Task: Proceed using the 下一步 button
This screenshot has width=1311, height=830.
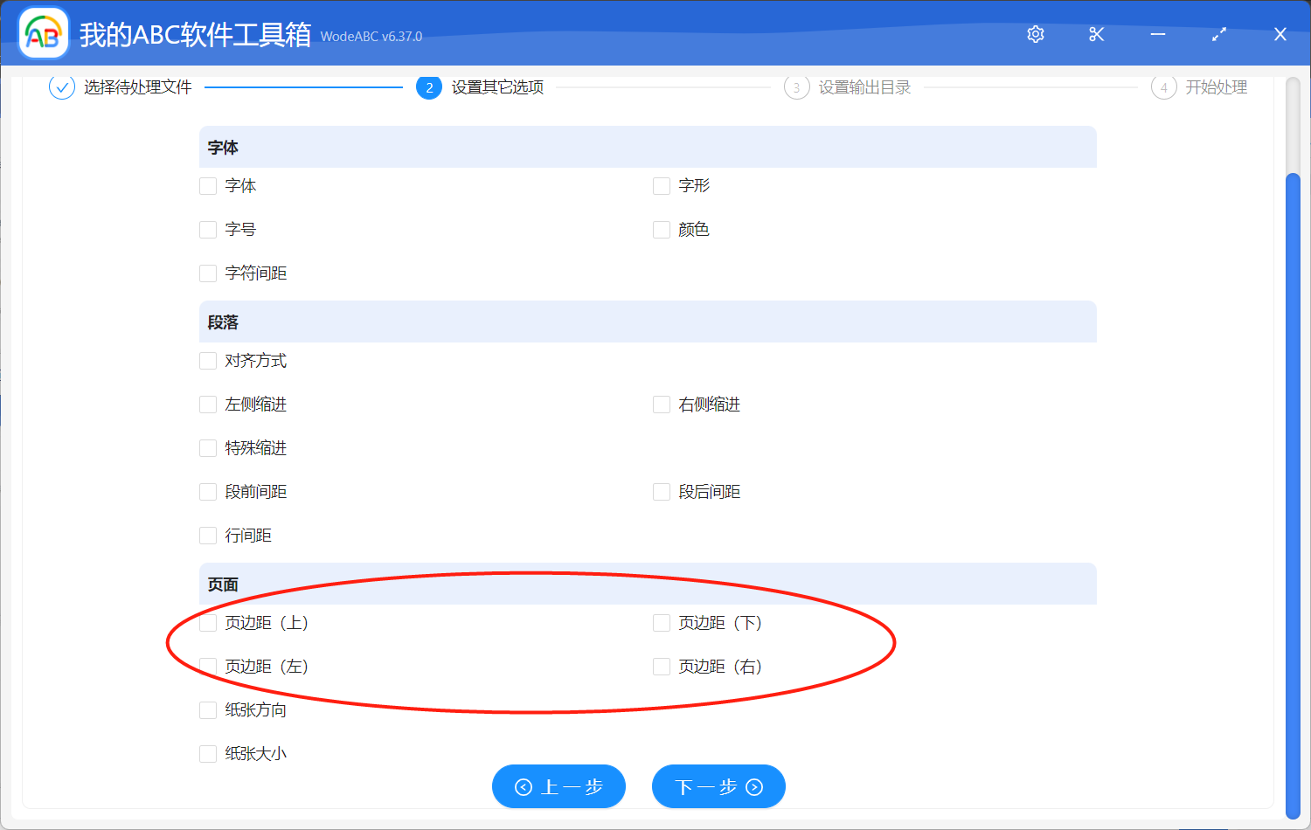Action: (x=718, y=786)
